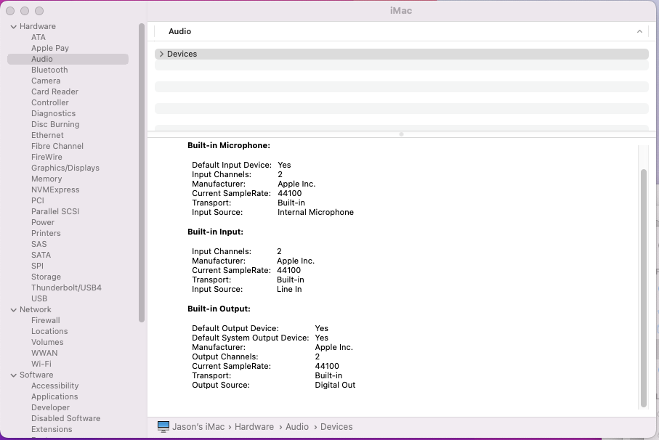Image resolution: width=659 pixels, height=440 pixels.
Task: Click the red close window button
Action: click(x=10, y=11)
